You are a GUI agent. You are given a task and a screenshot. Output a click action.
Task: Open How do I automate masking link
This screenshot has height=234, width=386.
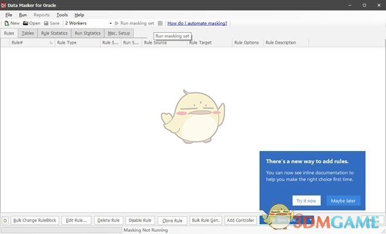[198, 23]
